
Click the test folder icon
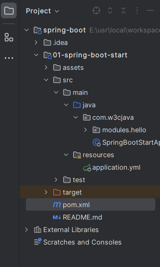point(67,180)
